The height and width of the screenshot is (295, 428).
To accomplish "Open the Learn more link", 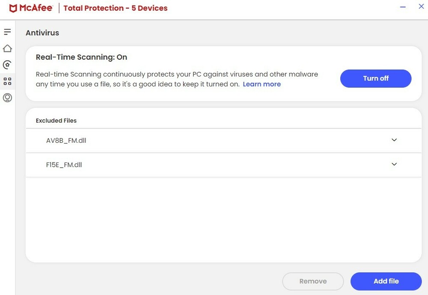I will tap(262, 84).
